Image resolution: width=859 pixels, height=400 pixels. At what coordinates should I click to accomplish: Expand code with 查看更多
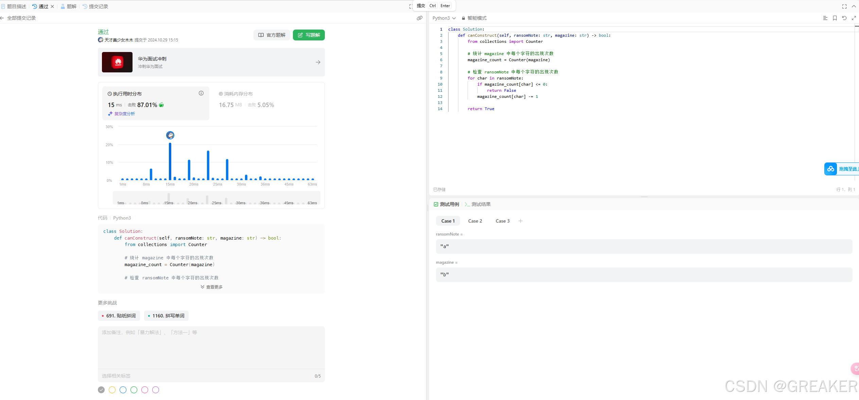coord(211,287)
